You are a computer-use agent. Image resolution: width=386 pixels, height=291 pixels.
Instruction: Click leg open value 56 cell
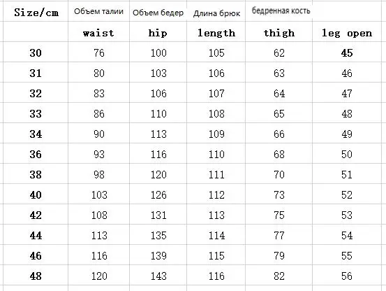(x=347, y=275)
